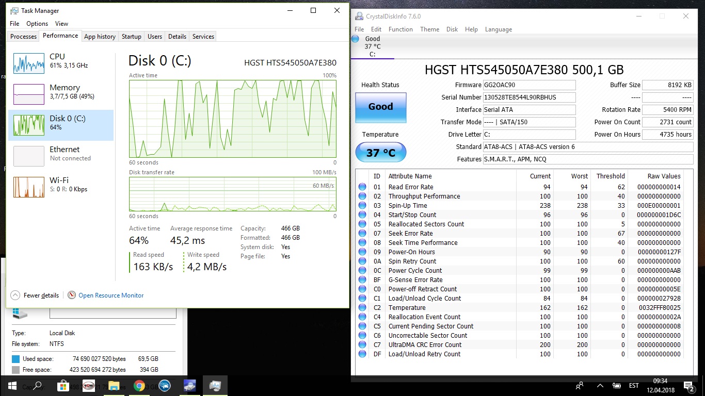
Task: Click the status orb for UltraDMA CRC Error Count
Action: point(362,345)
